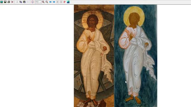Click the next page down-arrow icon
Viewport: 191px width, 107px height.
[x=61, y=2]
